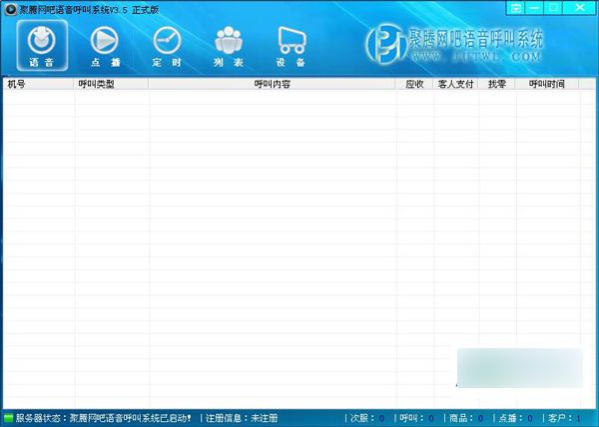Sort by the 应收 column header

pos(414,84)
